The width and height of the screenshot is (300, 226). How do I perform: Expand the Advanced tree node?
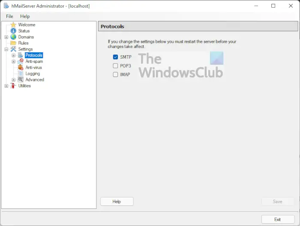tap(13, 80)
